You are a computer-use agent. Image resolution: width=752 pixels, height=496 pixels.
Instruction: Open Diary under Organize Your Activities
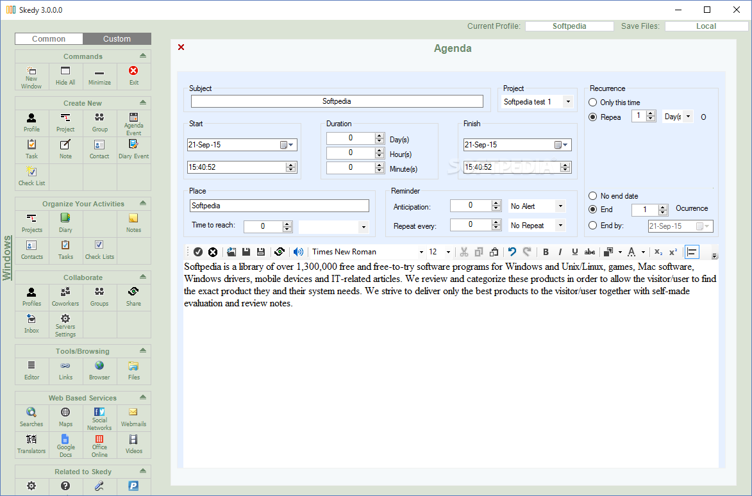[x=65, y=223]
